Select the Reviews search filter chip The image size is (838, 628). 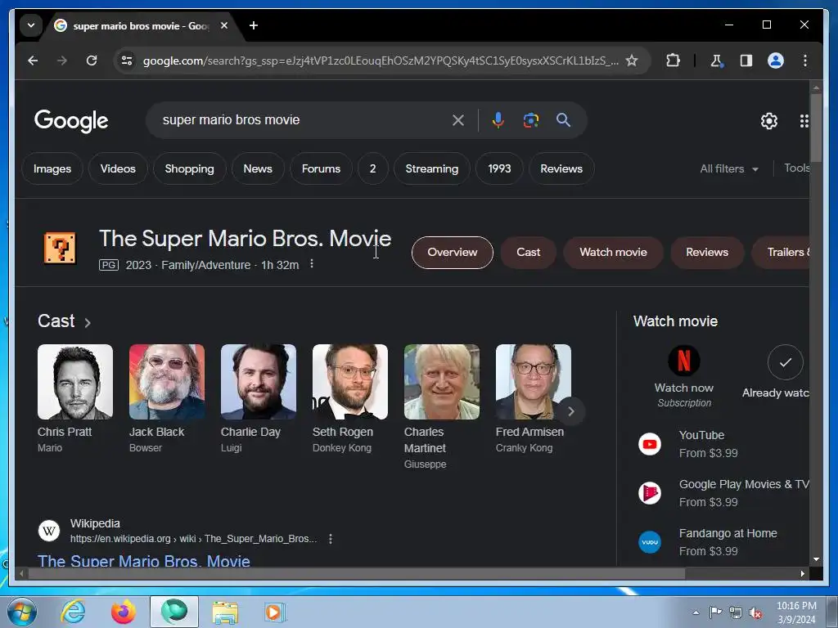(x=561, y=168)
